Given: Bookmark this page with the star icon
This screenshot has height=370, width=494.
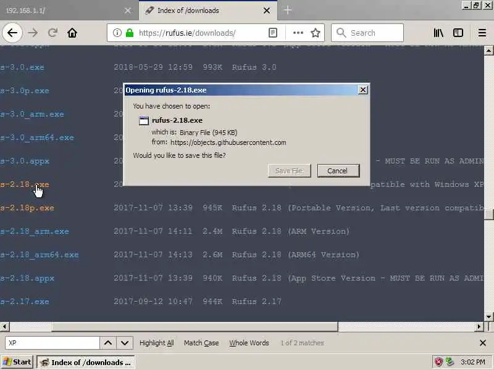Looking at the screenshot, I should coord(316,33).
